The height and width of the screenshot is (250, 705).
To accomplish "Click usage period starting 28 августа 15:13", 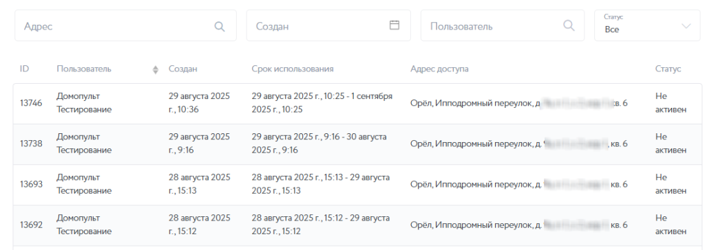I will tap(321, 185).
